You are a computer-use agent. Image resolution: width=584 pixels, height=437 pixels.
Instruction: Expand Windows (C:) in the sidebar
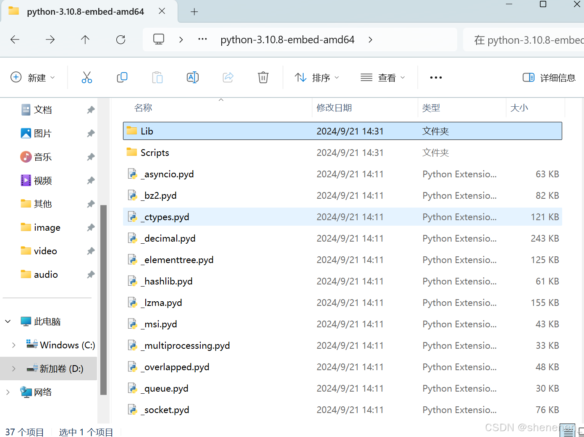(13, 345)
